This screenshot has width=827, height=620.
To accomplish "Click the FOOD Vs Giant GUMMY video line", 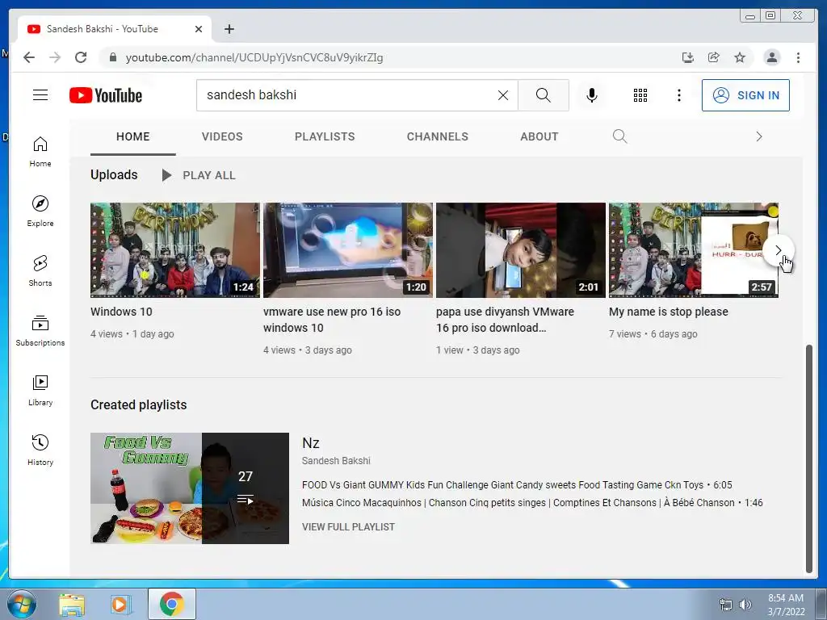I will point(517,485).
